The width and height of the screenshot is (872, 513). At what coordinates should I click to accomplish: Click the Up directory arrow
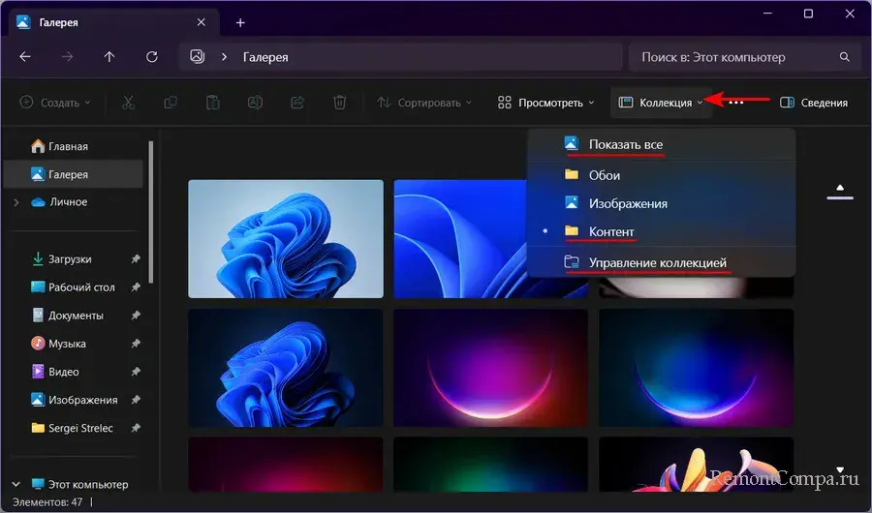pyautogui.click(x=109, y=57)
